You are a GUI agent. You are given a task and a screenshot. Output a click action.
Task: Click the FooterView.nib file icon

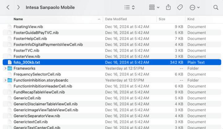(x=10, y=57)
